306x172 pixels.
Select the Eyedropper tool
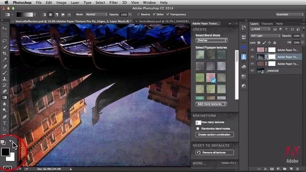click(x=4, y=60)
